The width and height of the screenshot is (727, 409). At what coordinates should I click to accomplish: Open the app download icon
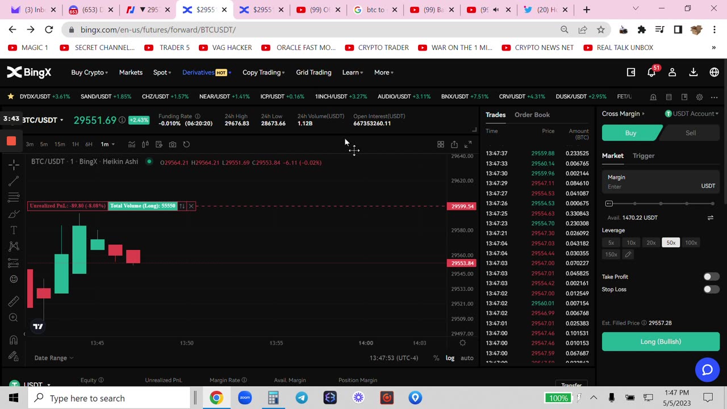[693, 72]
